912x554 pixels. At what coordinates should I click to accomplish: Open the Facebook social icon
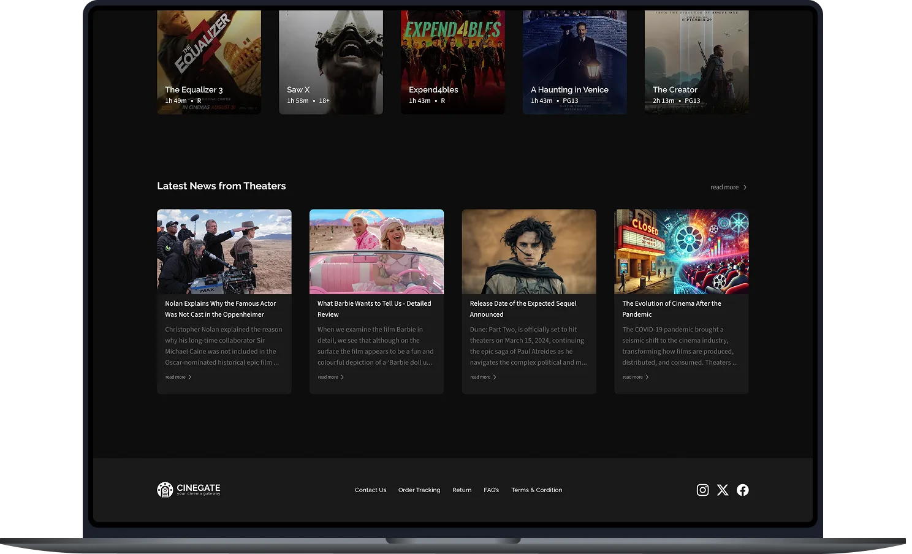[742, 490]
